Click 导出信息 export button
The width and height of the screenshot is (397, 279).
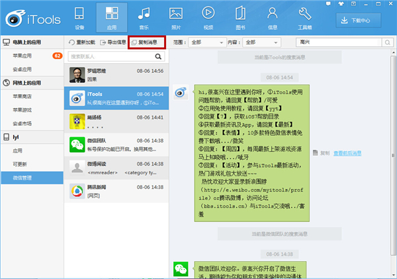[113, 42]
